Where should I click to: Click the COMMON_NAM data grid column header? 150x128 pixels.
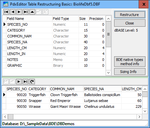pyautogui.click(x=66, y=89)
